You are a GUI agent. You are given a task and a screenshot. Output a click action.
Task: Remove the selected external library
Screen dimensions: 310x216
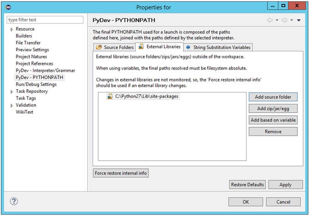click(273, 131)
